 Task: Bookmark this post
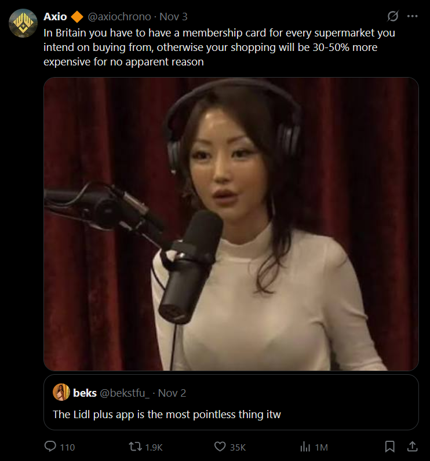pos(389,447)
